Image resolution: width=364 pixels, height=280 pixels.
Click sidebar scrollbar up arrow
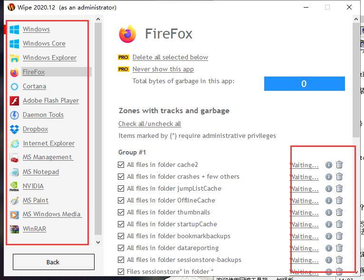pyautogui.click(x=98, y=19)
